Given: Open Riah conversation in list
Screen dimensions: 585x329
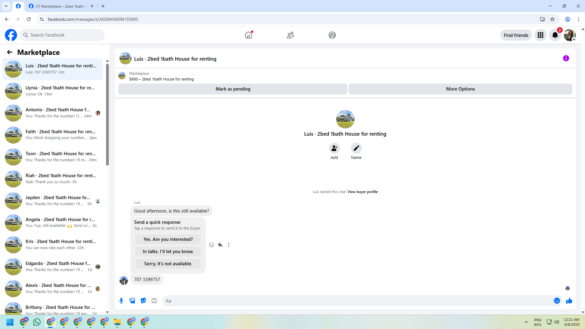Looking at the screenshot, I should (52, 179).
